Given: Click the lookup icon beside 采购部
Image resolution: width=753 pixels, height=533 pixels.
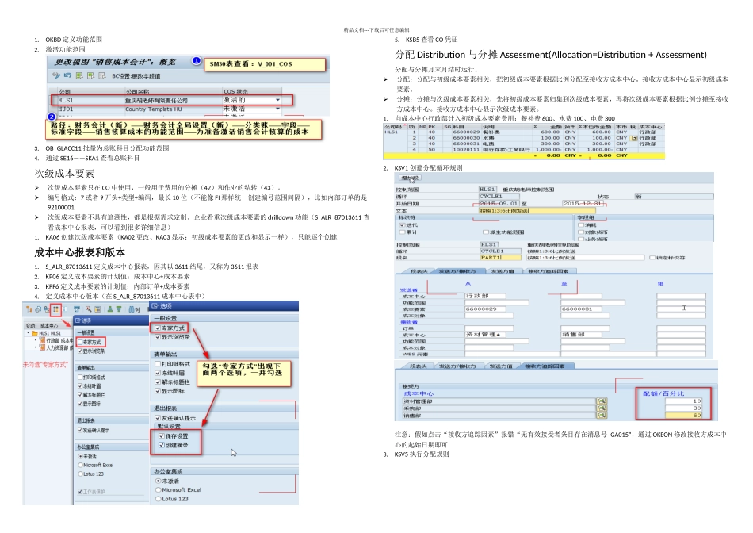Looking at the screenshot, I should 602,408.
